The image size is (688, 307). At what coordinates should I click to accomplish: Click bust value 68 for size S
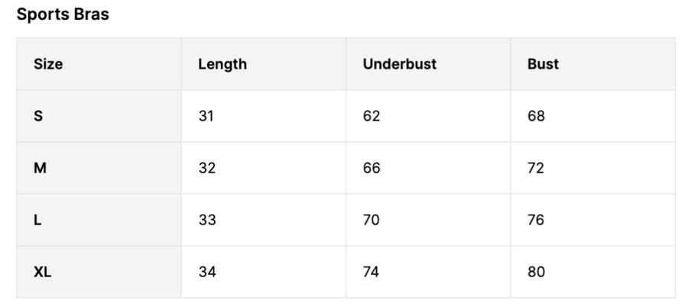tap(536, 116)
